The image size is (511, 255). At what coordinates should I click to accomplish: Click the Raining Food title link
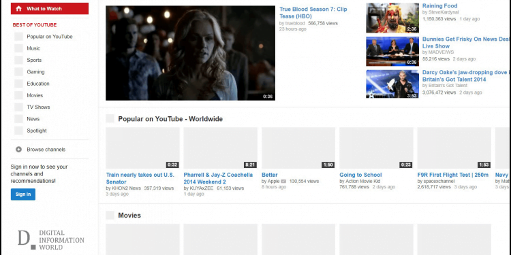click(x=439, y=5)
